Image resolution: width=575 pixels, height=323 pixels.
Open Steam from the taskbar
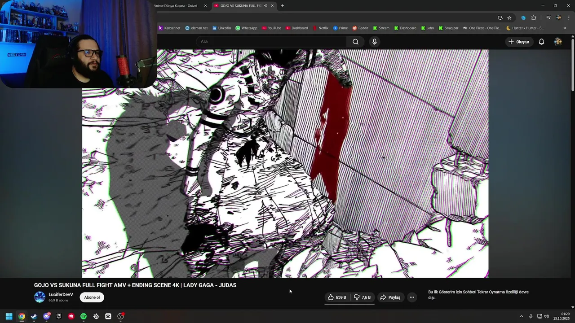(x=34, y=316)
